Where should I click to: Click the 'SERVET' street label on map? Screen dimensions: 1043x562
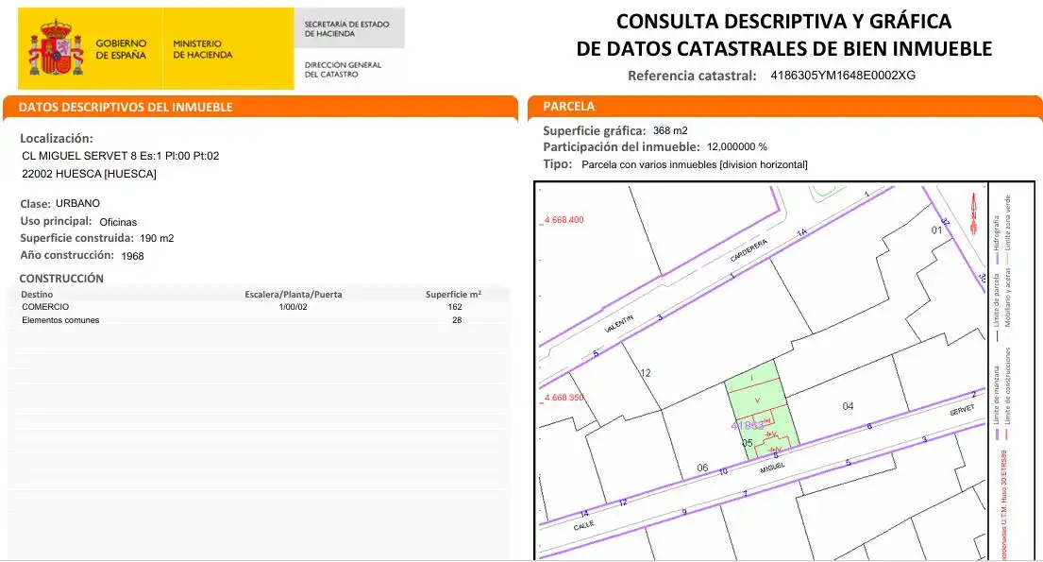pyautogui.click(x=962, y=410)
